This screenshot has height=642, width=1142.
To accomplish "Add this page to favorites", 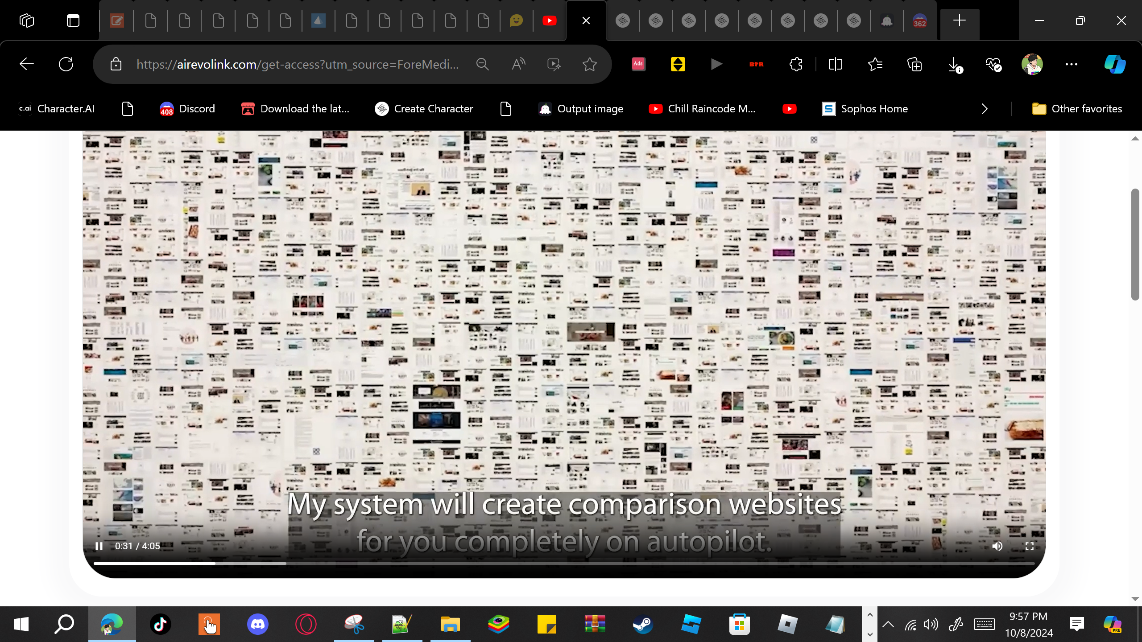I will pos(589,64).
